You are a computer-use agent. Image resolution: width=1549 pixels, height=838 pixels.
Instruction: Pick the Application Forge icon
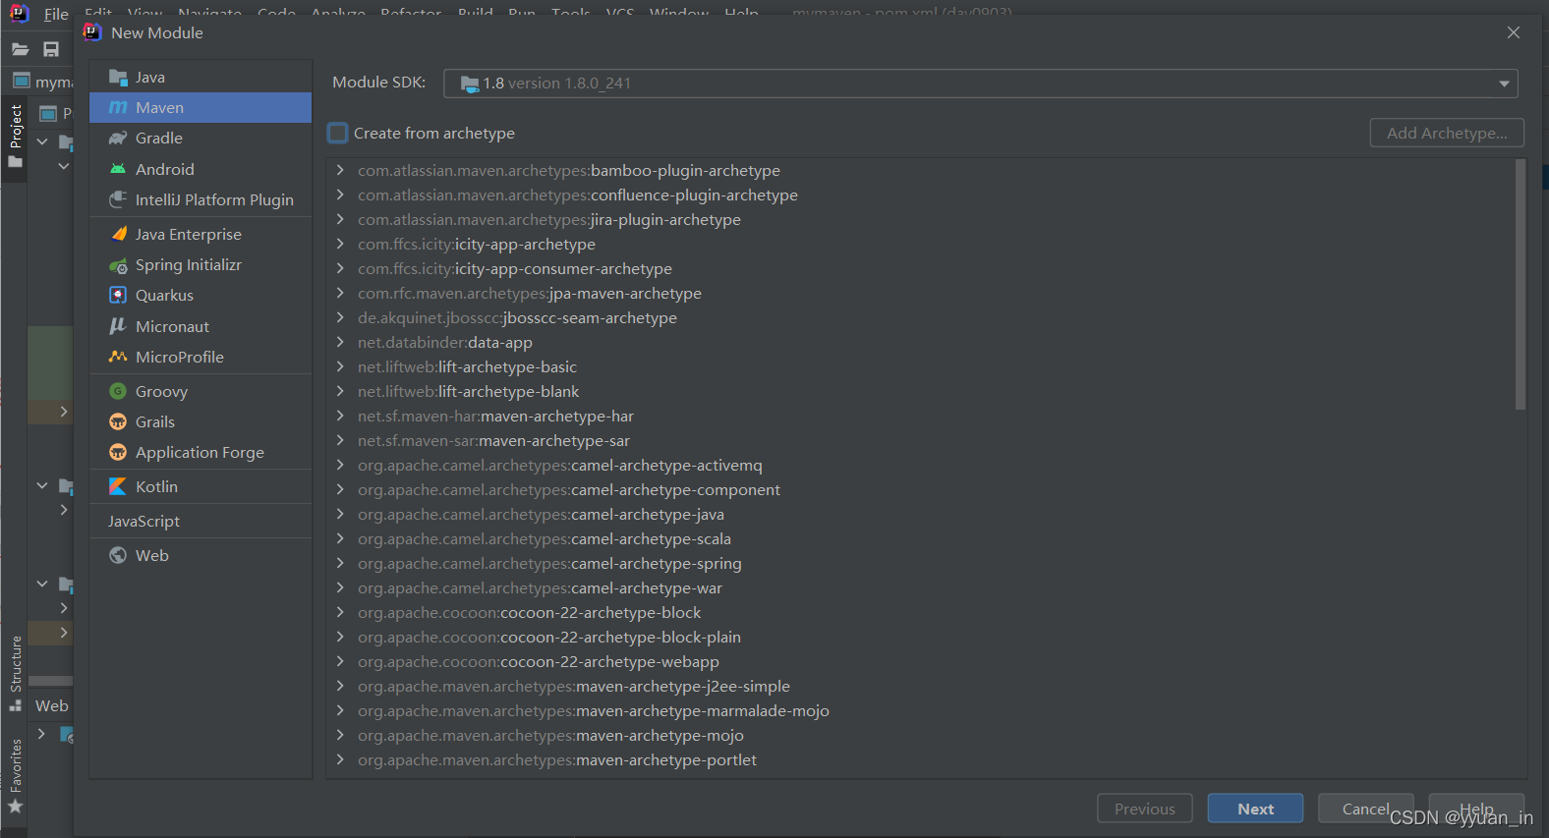118,452
